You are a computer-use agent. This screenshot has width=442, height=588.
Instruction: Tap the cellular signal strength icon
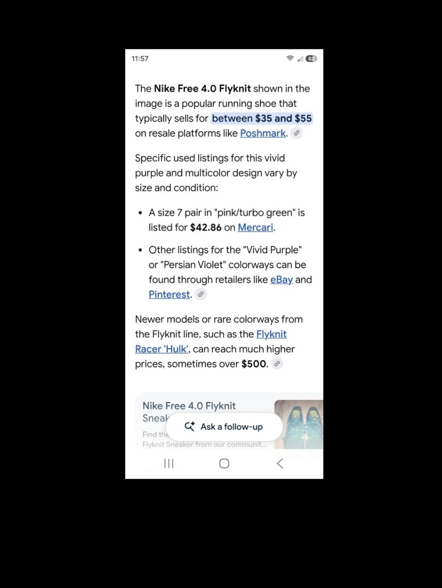300,58
